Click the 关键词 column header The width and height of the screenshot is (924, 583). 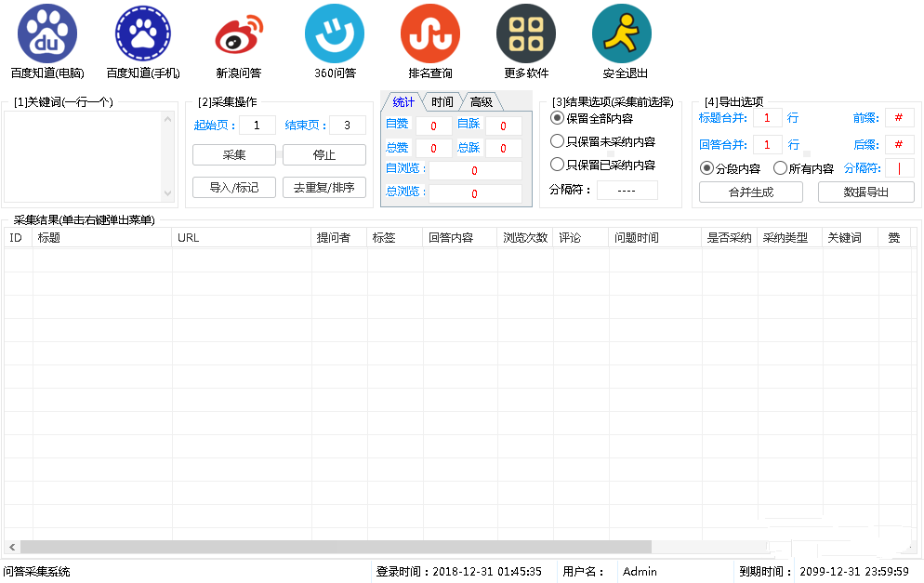(851, 237)
